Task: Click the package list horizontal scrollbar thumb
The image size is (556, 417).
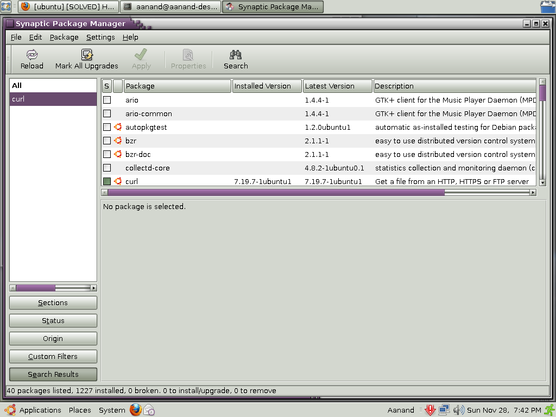Action: [x=276, y=192]
